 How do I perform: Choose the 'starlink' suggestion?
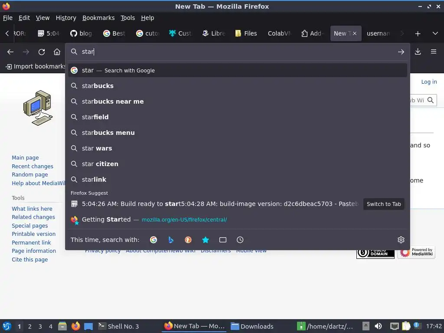[x=238, y=179]
